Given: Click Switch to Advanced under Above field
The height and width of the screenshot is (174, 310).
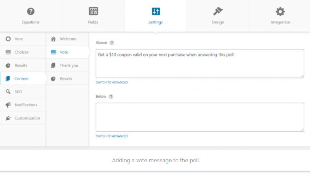Looking at the screenshot, I should [x=112, y=82].
